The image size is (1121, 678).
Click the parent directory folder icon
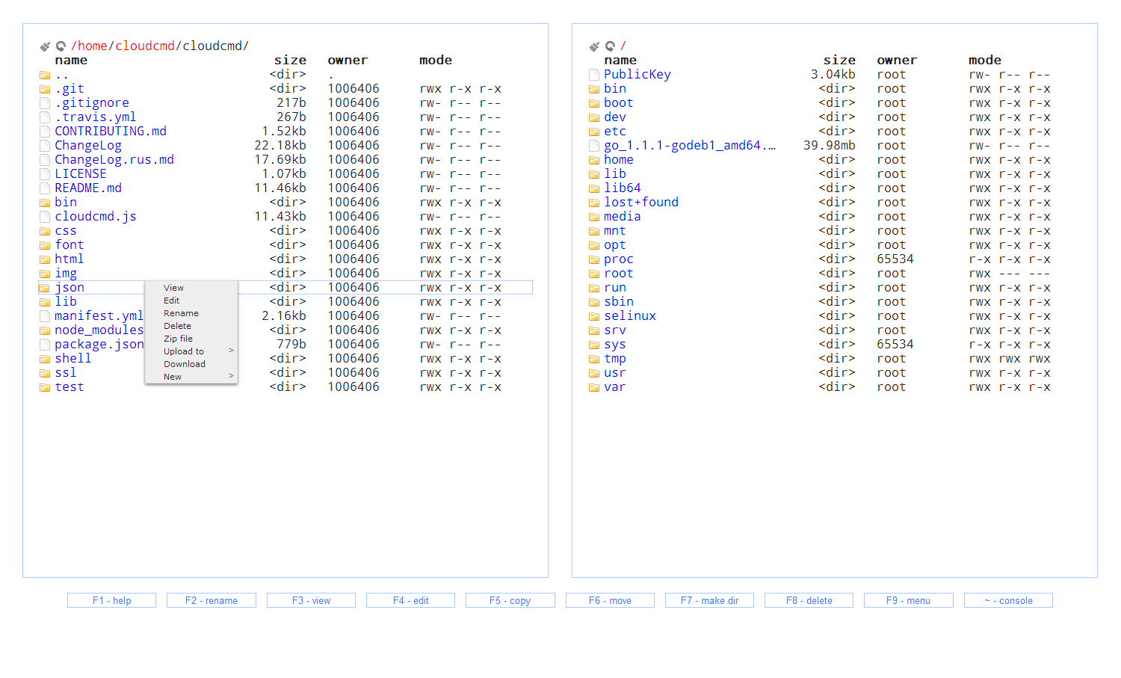point(45,75)
